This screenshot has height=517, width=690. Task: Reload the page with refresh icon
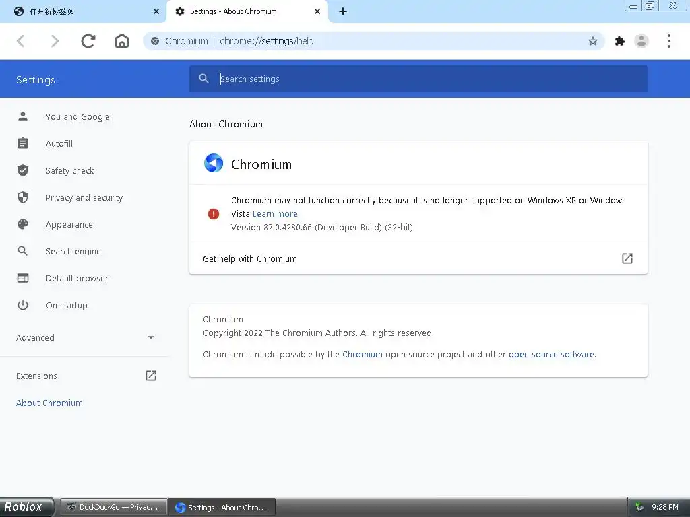[88, 41]
